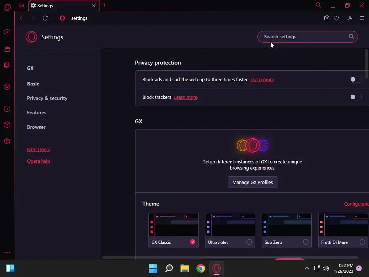Image resolution: width=369 pixels, height=277 pixels.
Task: Open Features settings section
Action: point(37,113)
